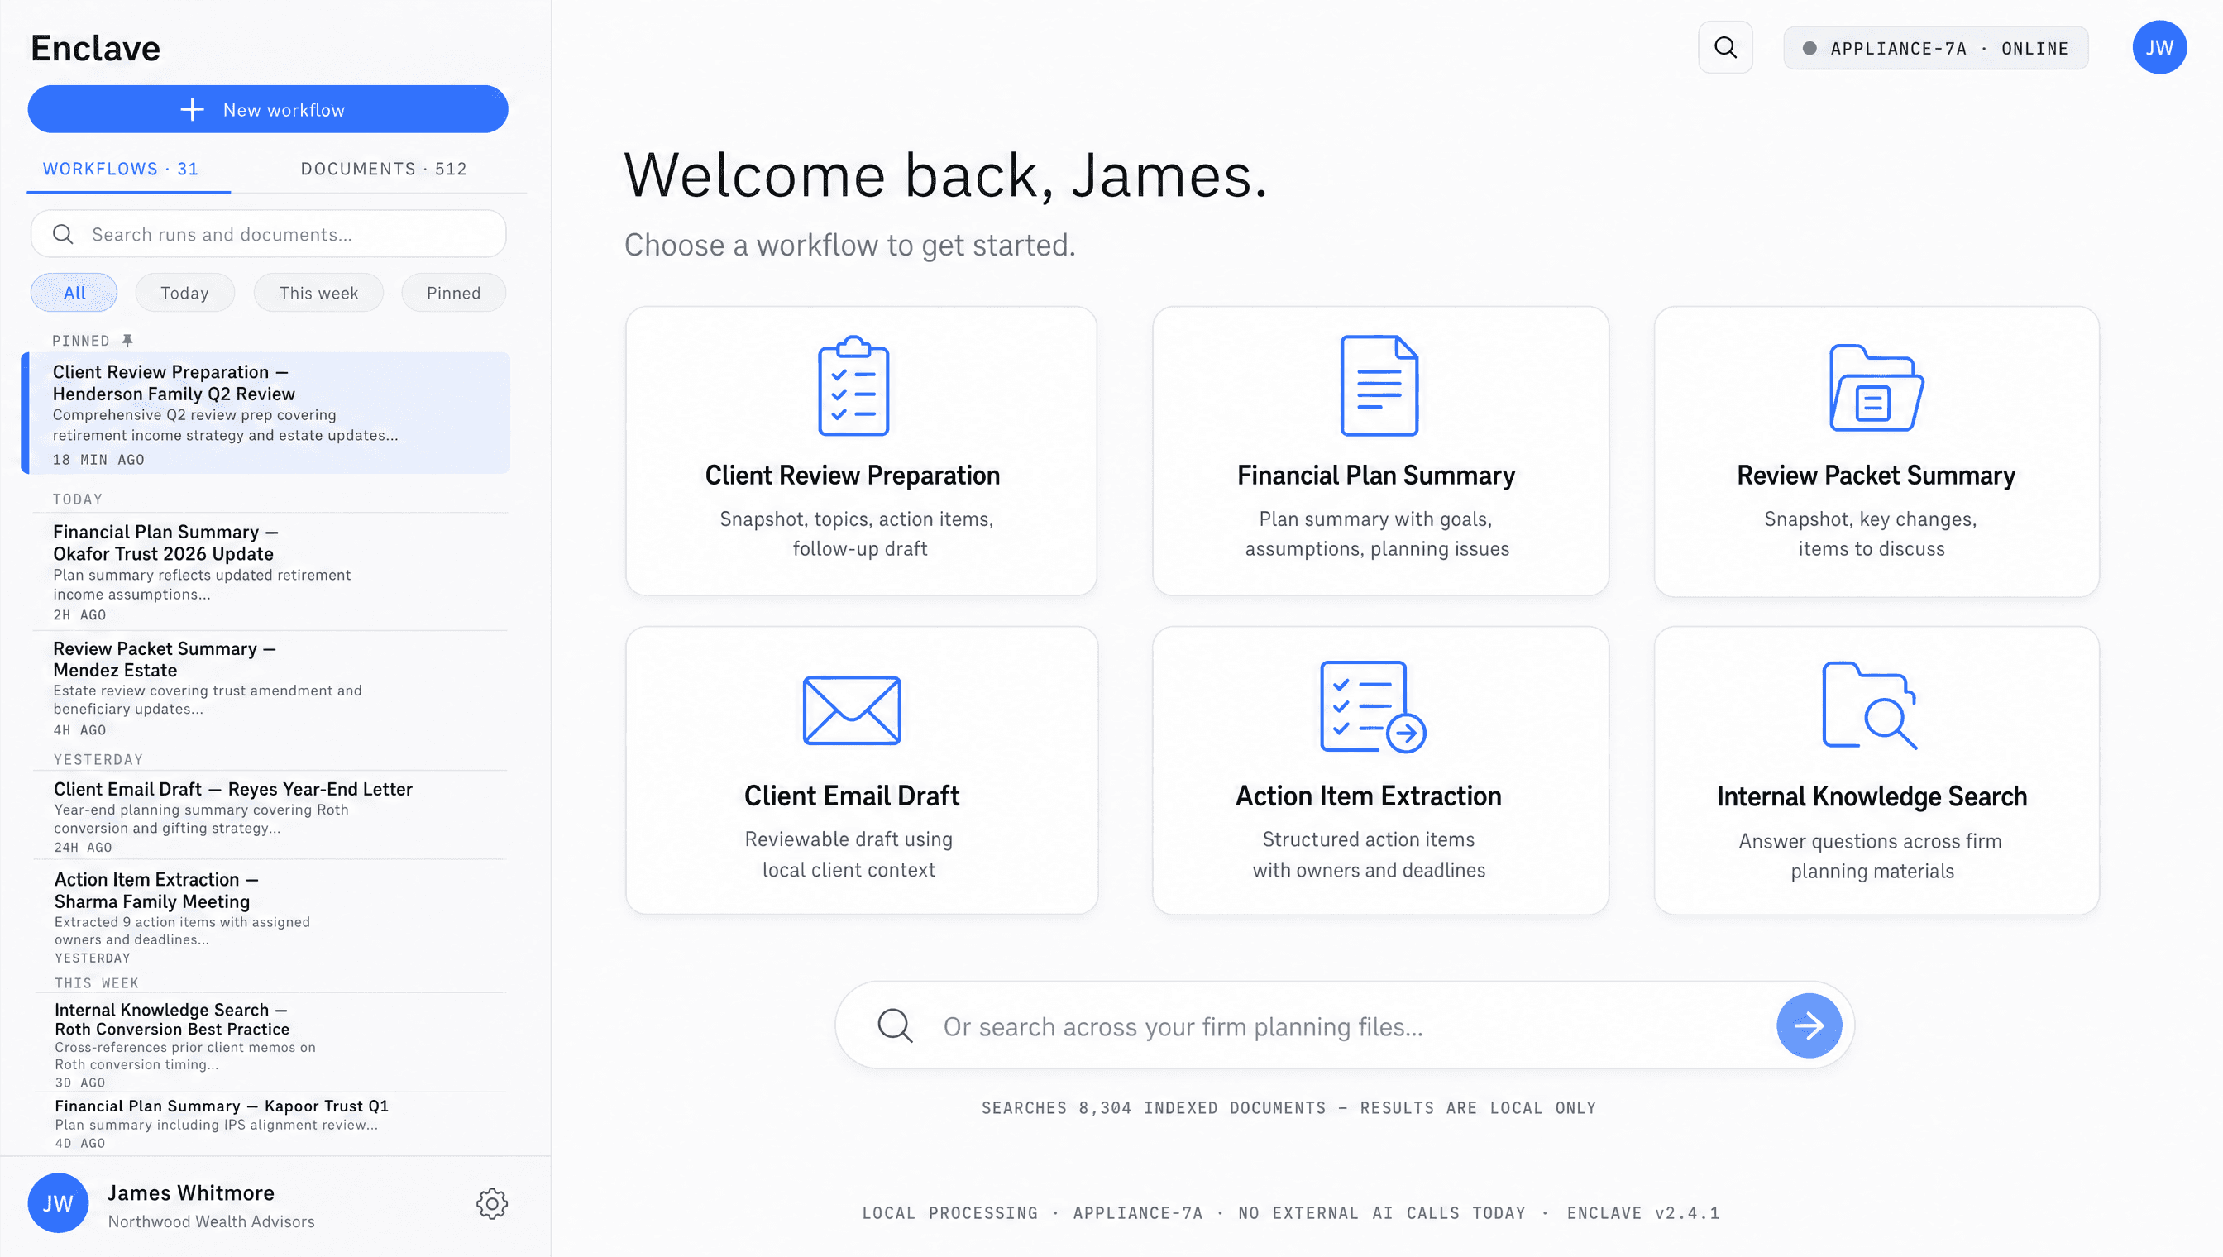Click the appliance online status dot
This screenshot has width=2223, height=1257.
pyautogui.click(x=1809, y=48)
